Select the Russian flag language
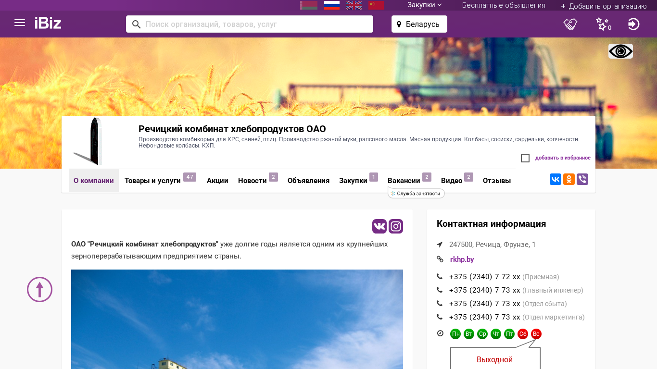 click(332, 5)
